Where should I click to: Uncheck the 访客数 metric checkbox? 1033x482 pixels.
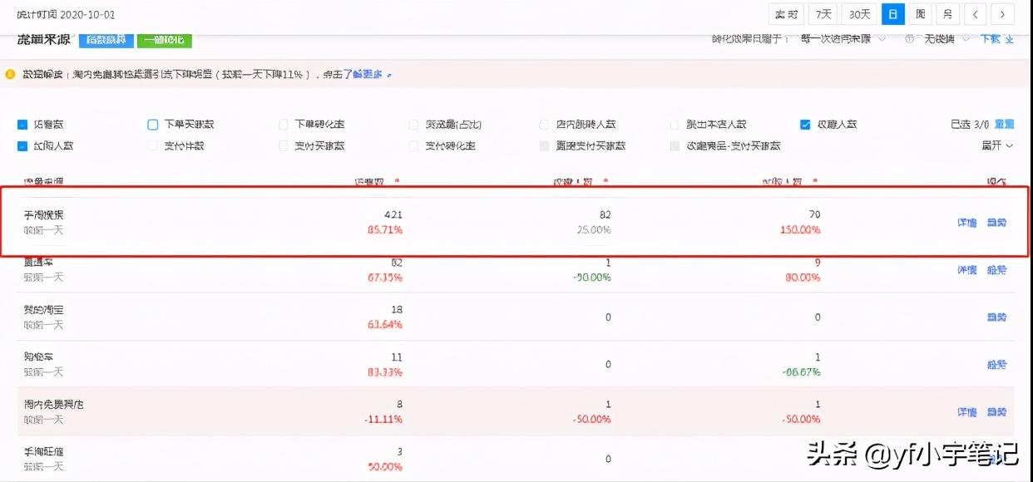coord(22,124)
